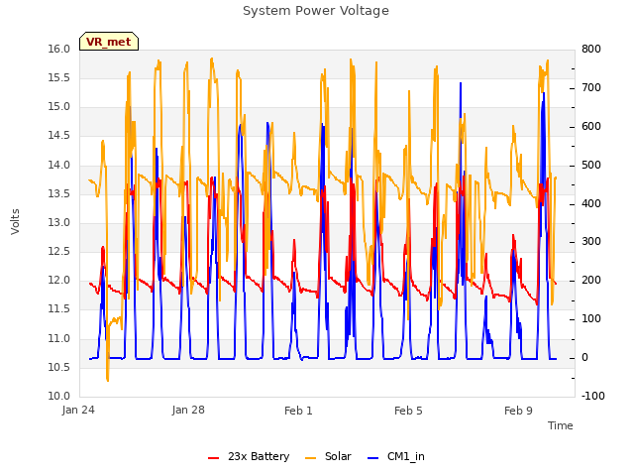Click the red 23x Battery legend swatch
The width and height of the screenshot is (634, 476).
click(214, 458)
